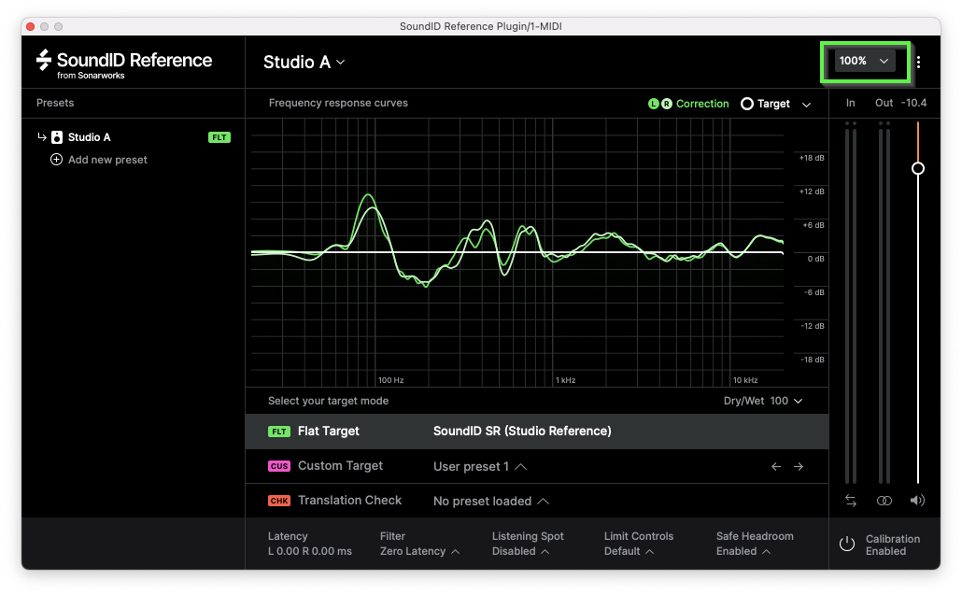Viewport: 962px width, 595px height.
Task: Expand the User preset 1 menu
Action: (480, 467)
